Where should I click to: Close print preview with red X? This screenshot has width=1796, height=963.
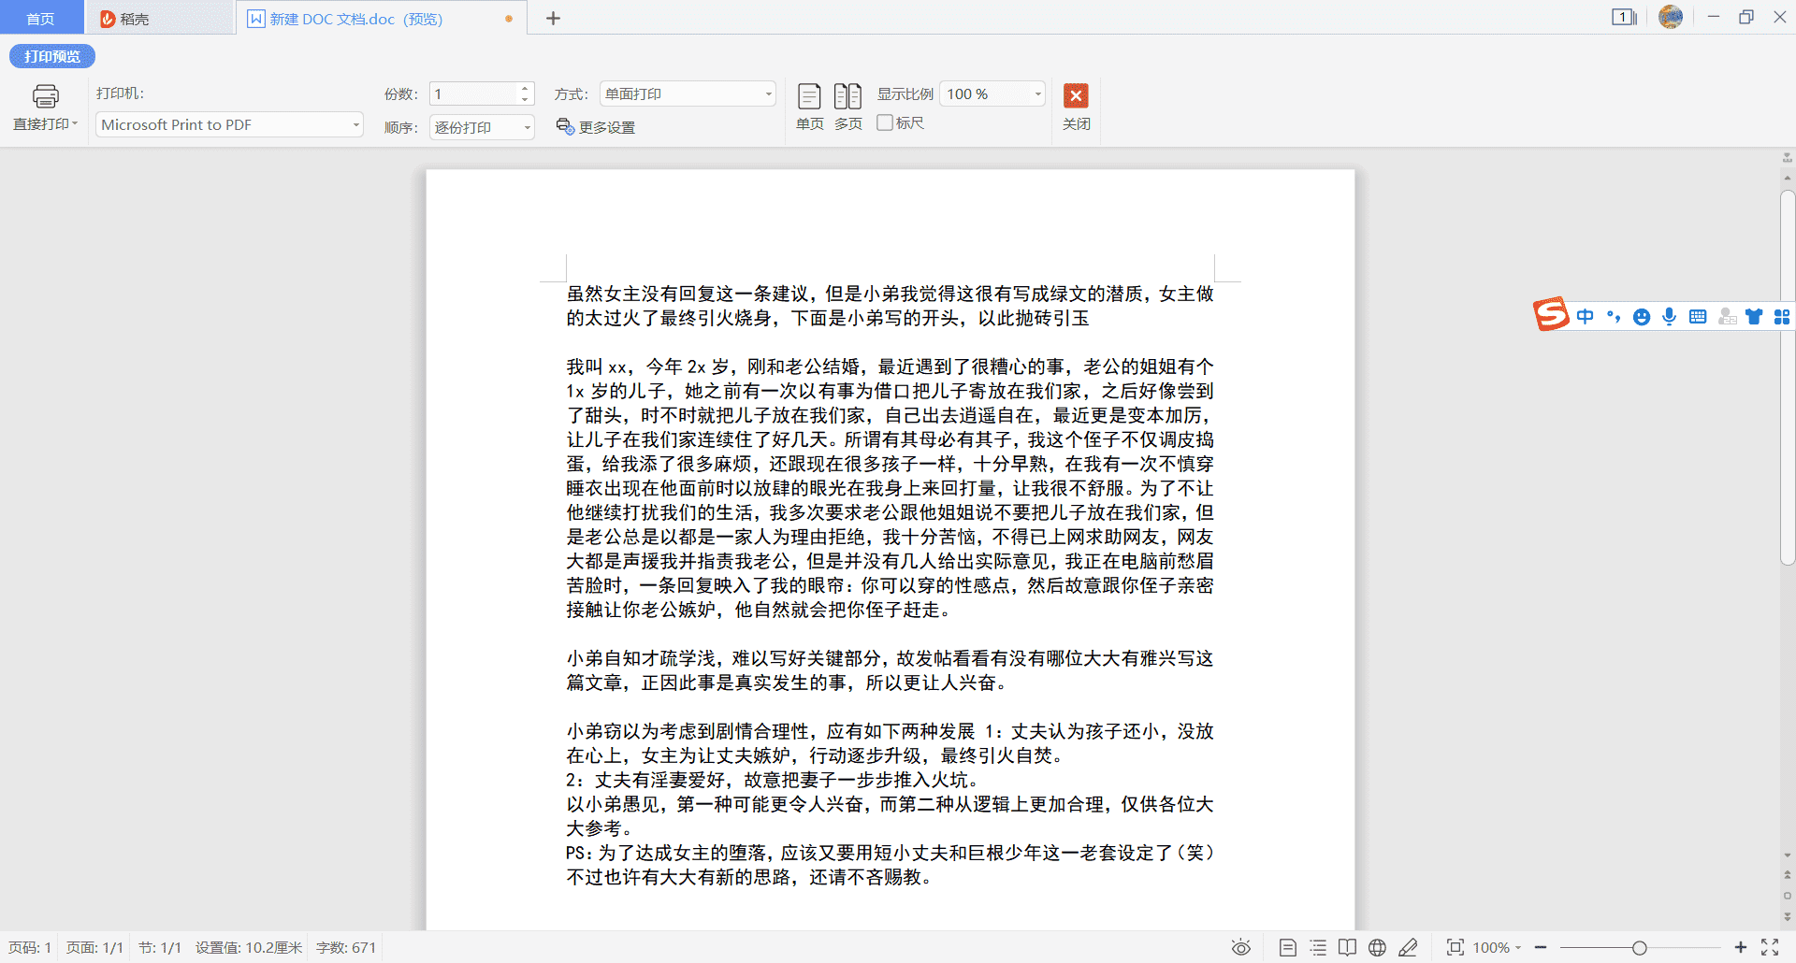tap(1076, 96)
